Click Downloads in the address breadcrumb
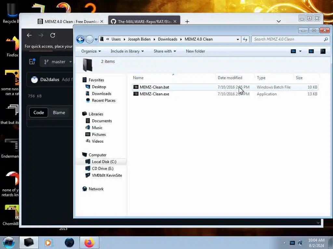 coord(167,39)
